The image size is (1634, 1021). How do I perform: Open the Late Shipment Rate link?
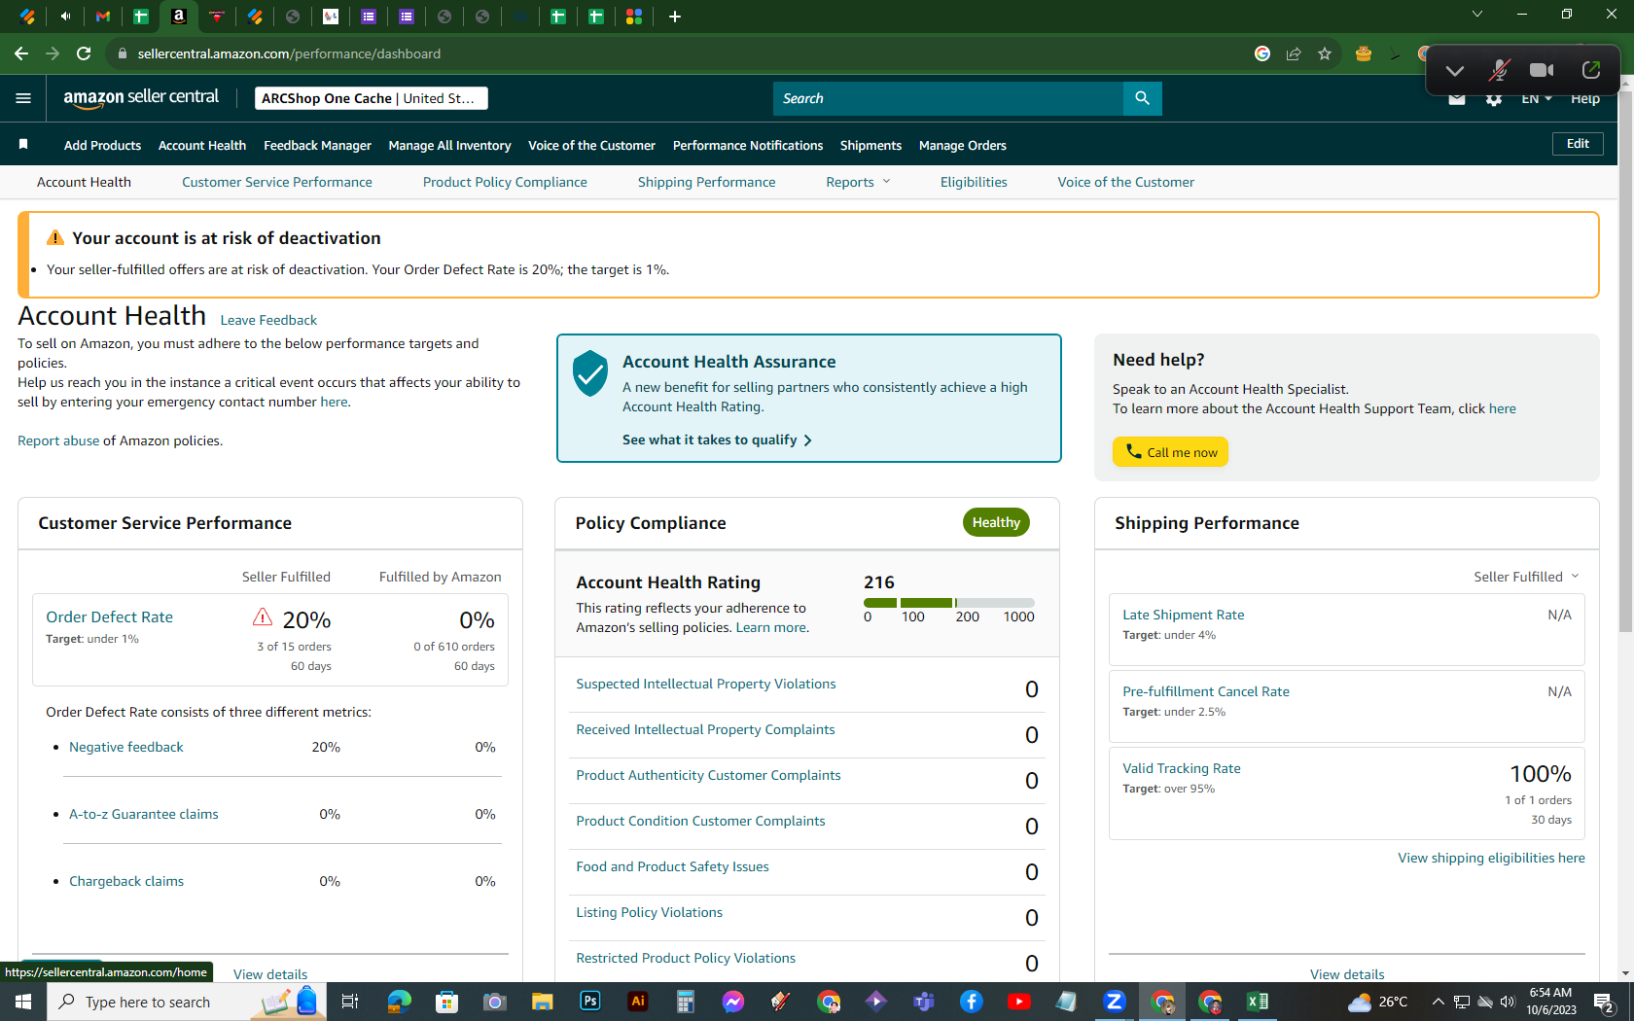coord(1184,615)
